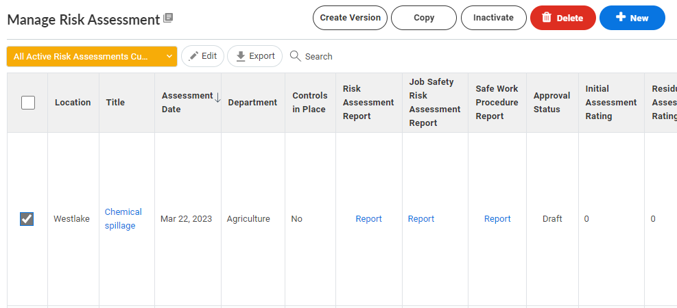Image resolution: width=677 pixels, height=308 pixels.
Task: Open the Safe Work Procedure Report link
Action: [x=497, y=219]
